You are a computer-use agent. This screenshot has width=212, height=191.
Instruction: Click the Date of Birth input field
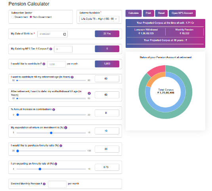point(52,34)
